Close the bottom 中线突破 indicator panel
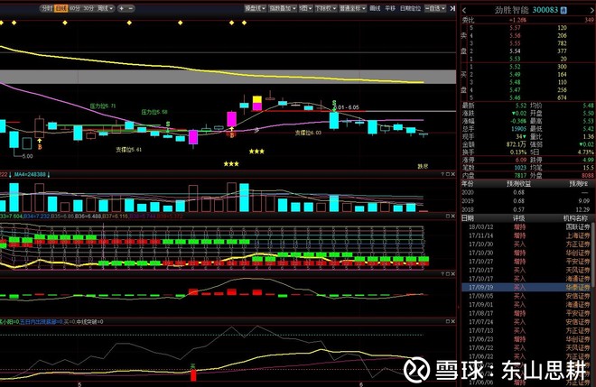 click(452, 321)
